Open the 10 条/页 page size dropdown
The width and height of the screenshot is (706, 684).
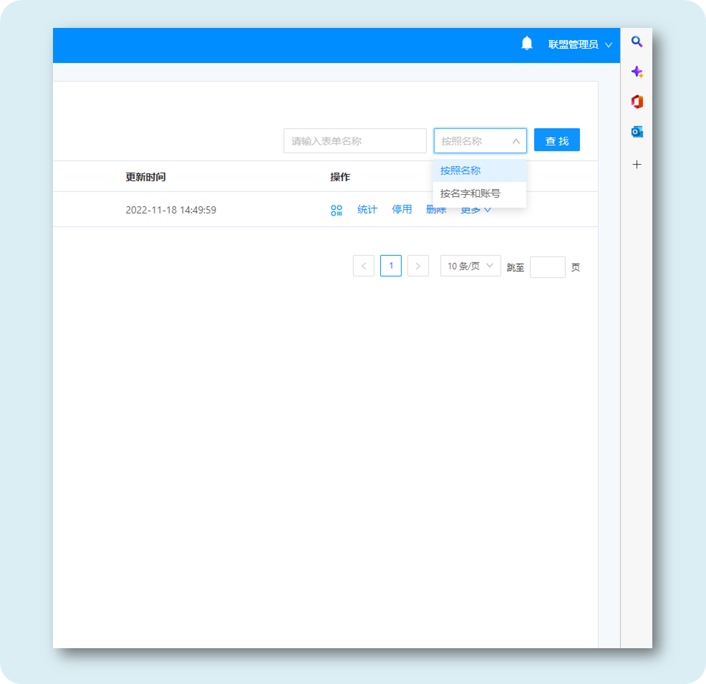tap(470, 266)
